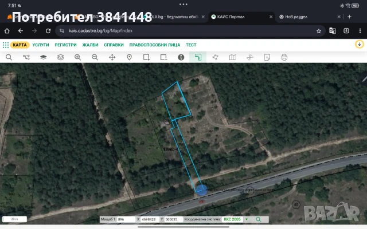
Task: Select the crosshair coordinates tool
Action: (x=250, y=57)
